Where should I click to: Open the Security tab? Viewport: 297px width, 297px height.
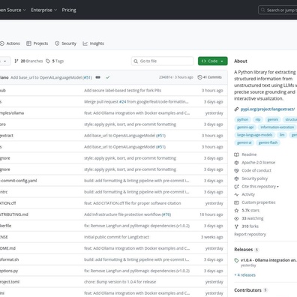pos(65,43)
